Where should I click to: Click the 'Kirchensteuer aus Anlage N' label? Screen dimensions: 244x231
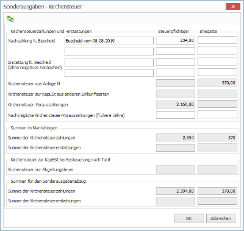[34, 84]
